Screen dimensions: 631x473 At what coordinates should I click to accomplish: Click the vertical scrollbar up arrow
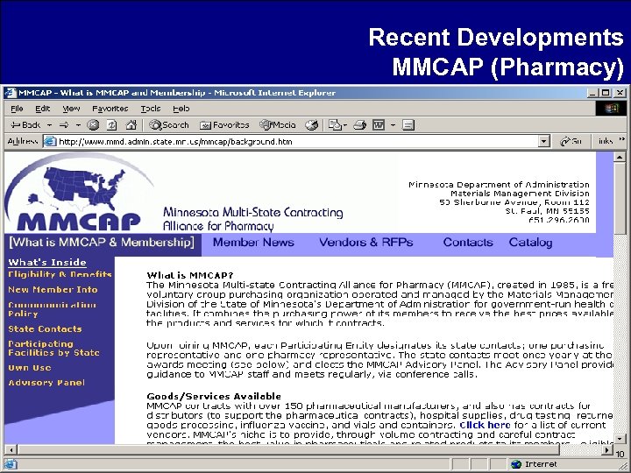point(620,157)
